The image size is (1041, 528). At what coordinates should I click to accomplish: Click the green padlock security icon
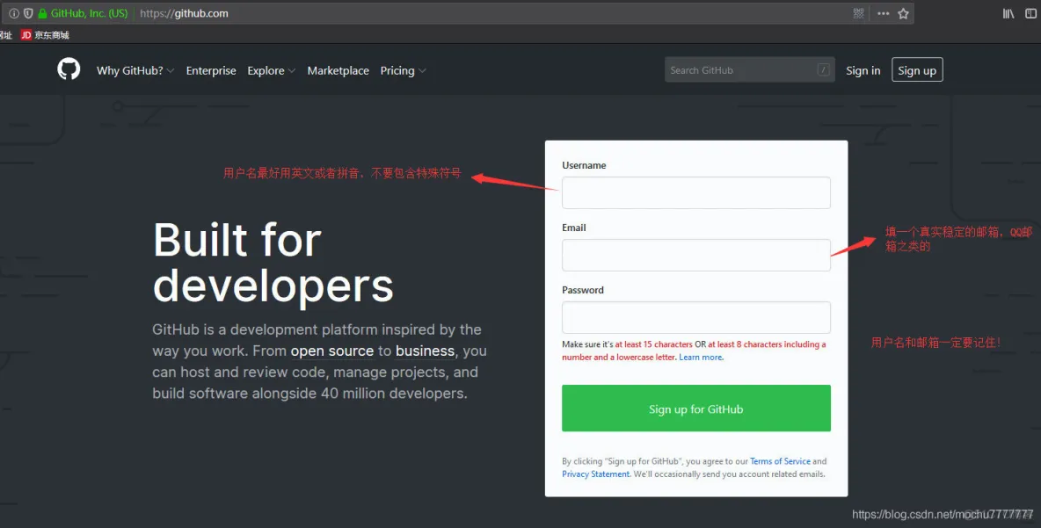point(42,14)
